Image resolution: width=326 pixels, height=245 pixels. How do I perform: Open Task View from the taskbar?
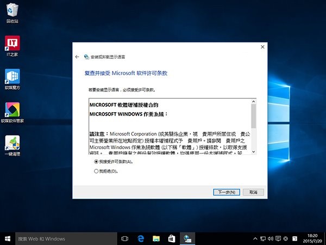click(x=124, y=239)
